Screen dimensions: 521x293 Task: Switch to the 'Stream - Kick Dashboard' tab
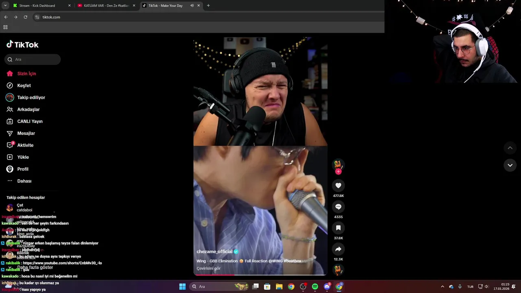(37, 6)
